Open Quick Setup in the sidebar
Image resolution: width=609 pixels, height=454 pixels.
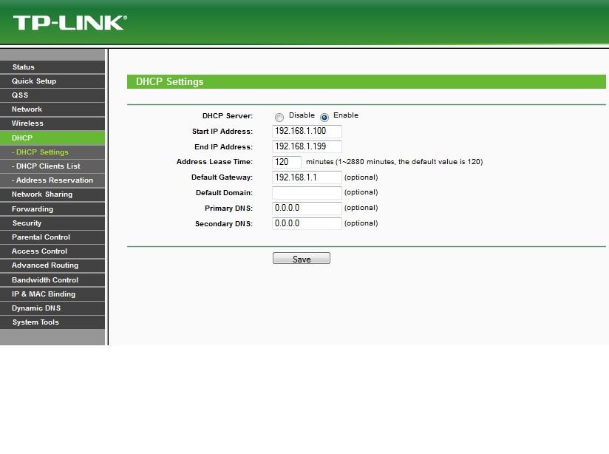click(52, 81)
